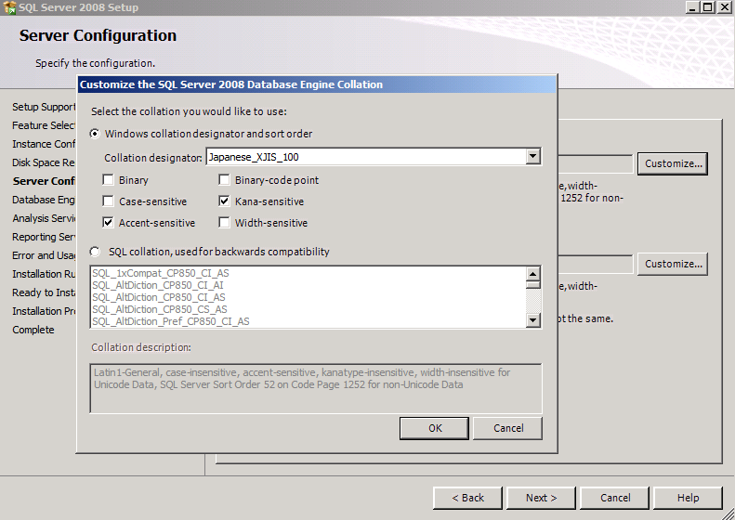Click the Analysis Services sidebar step
The image size is (735, 520).
tap(44, 218)
